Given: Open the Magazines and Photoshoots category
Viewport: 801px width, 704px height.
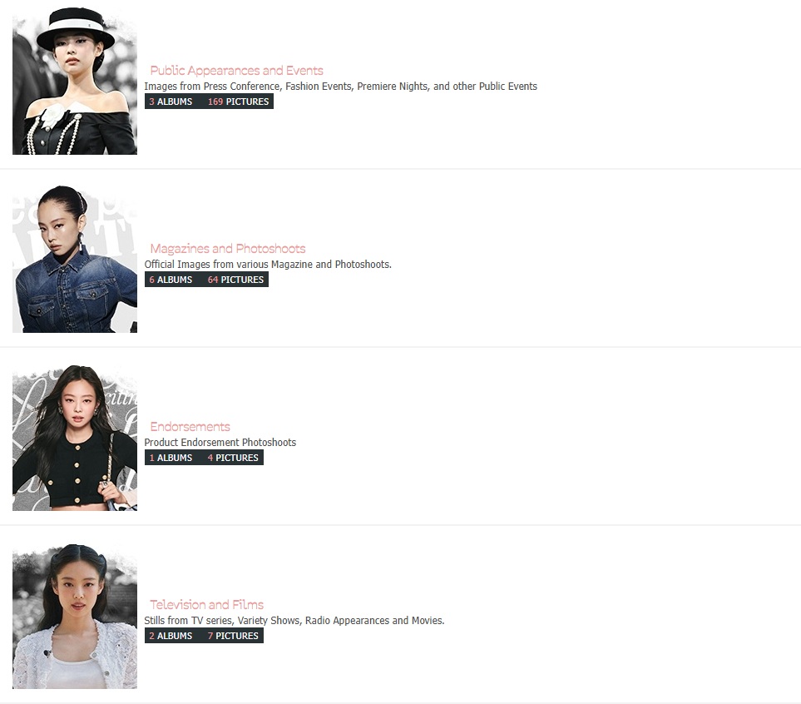Looking at the screenshot, I should point(227,249).
